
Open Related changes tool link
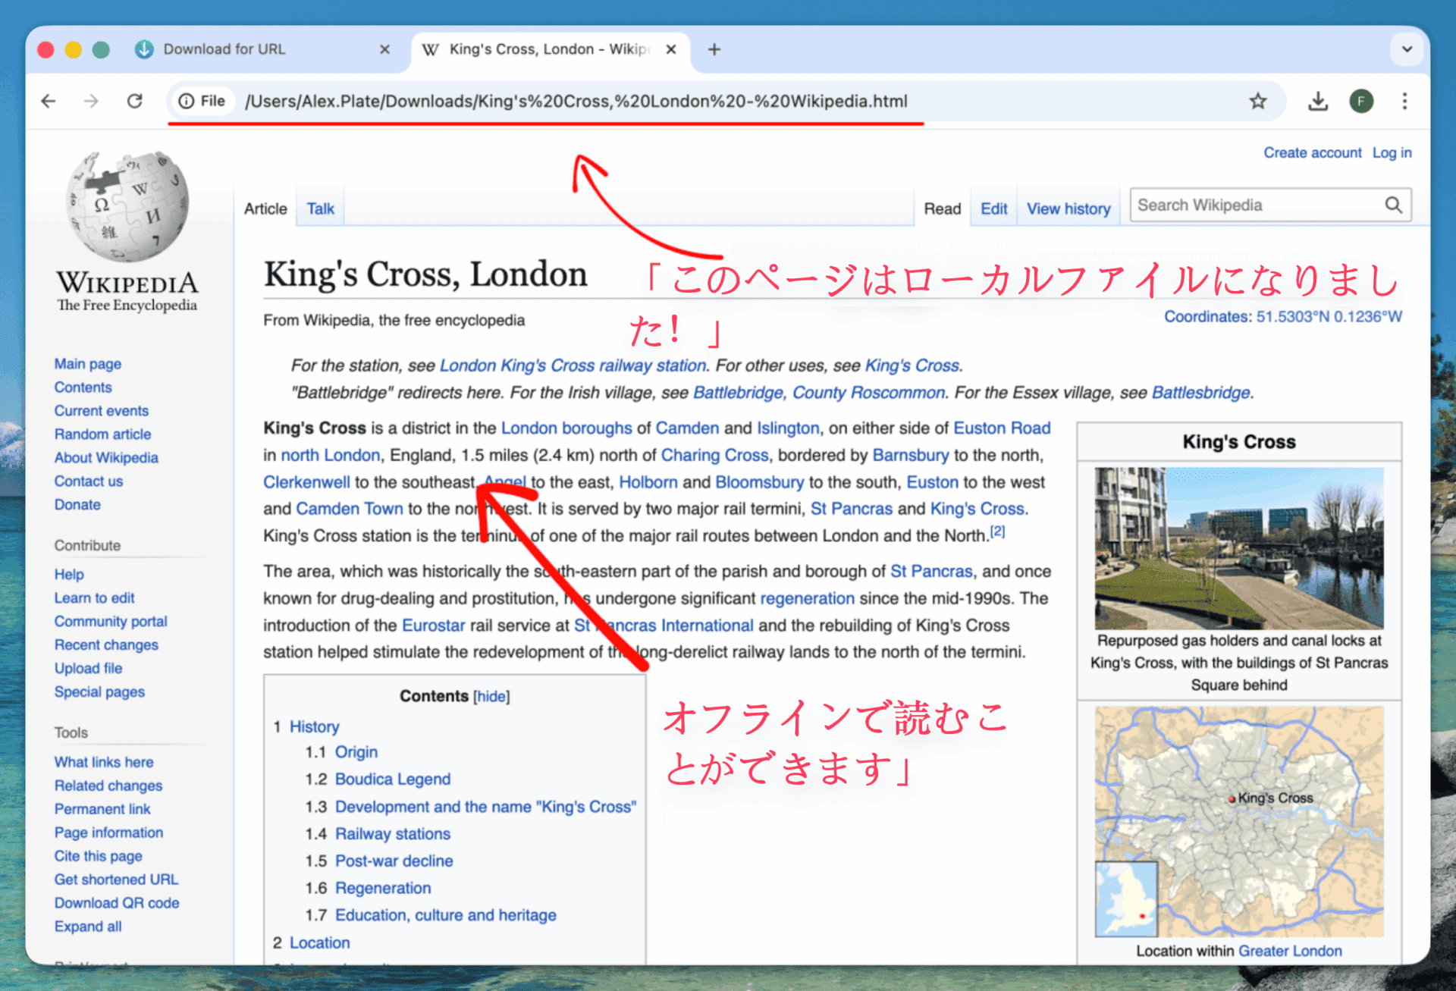coord(108,786)
